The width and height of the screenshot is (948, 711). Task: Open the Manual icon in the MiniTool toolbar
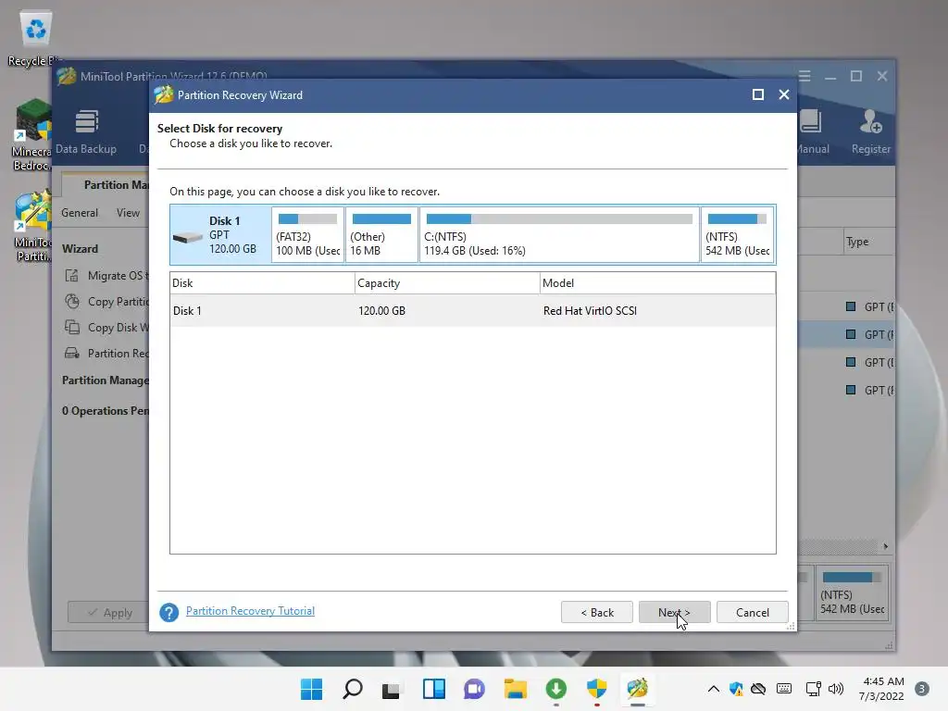(812, 131)
